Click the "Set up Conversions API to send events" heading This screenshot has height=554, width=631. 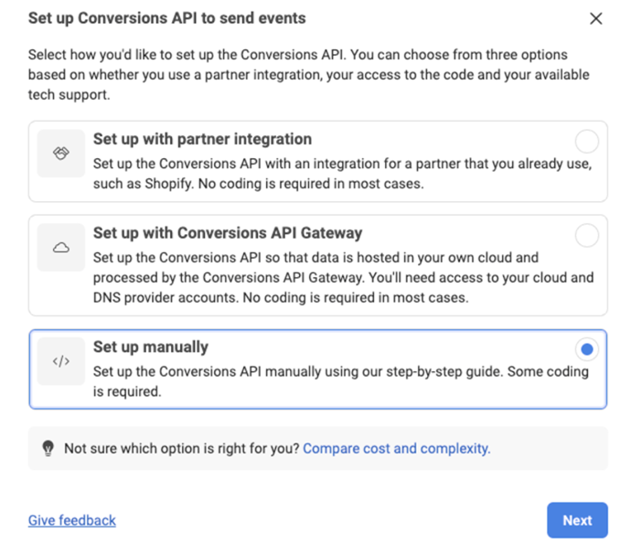point(167,18)
